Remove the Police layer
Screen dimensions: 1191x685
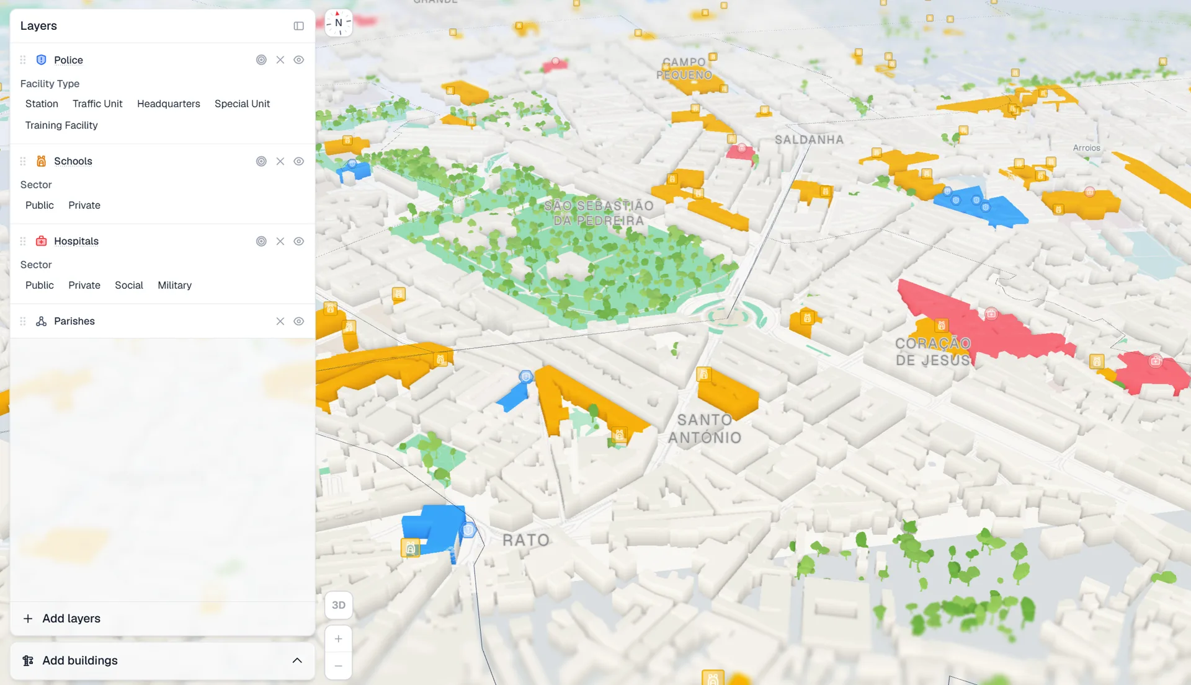pyautogui.click(x=280, y=60)
